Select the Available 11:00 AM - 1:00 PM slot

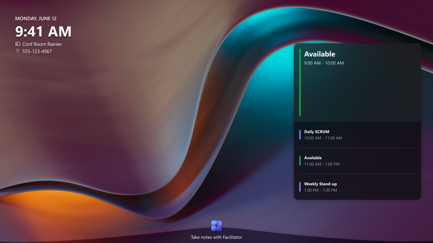pos(357,161)
